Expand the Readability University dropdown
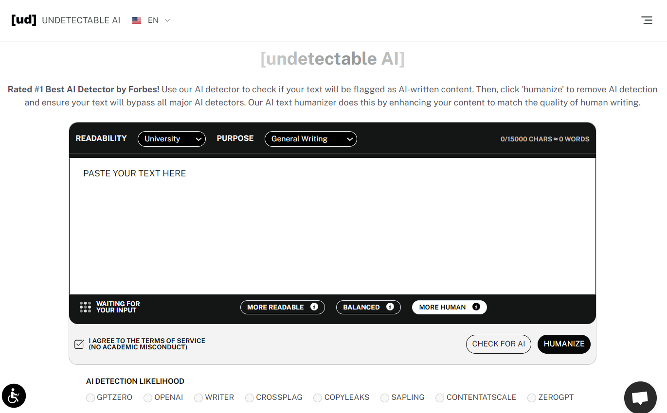667x413 pixels. [x=172, y=139]
